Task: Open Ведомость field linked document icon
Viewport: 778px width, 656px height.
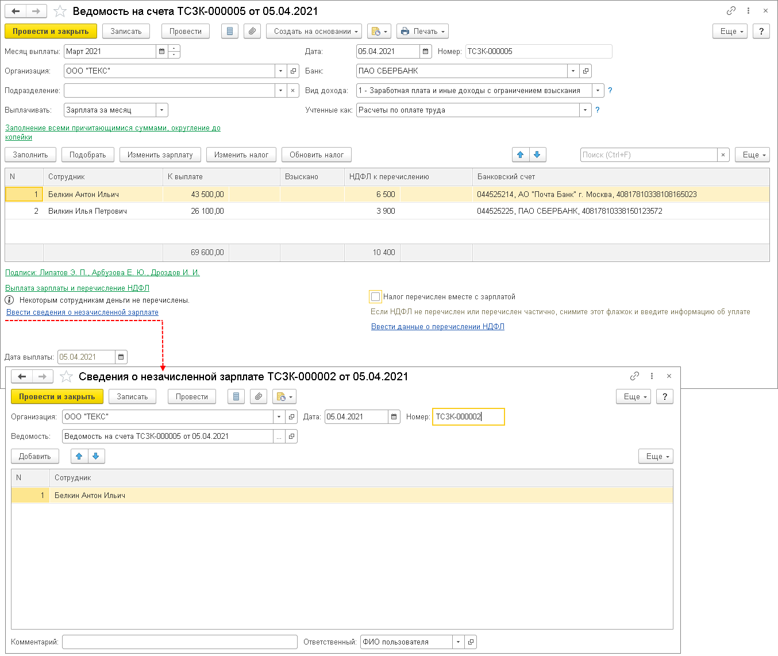Action: click(x=291, y=436)
